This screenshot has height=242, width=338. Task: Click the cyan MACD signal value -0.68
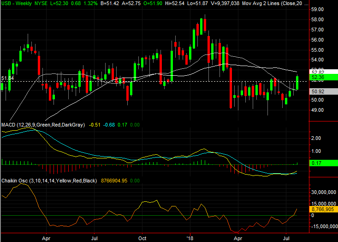(109, 125)
